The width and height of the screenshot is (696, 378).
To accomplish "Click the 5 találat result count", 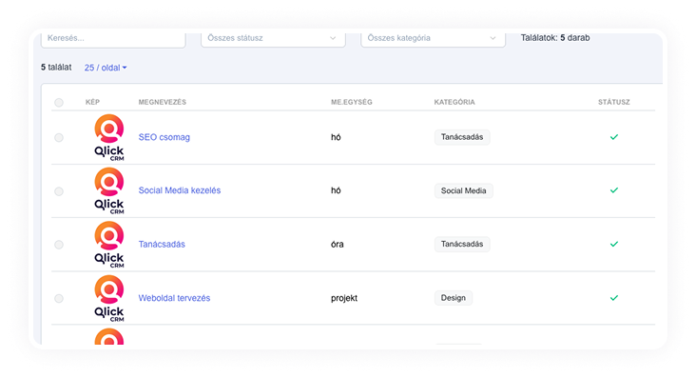I will (x=56, y=68).
